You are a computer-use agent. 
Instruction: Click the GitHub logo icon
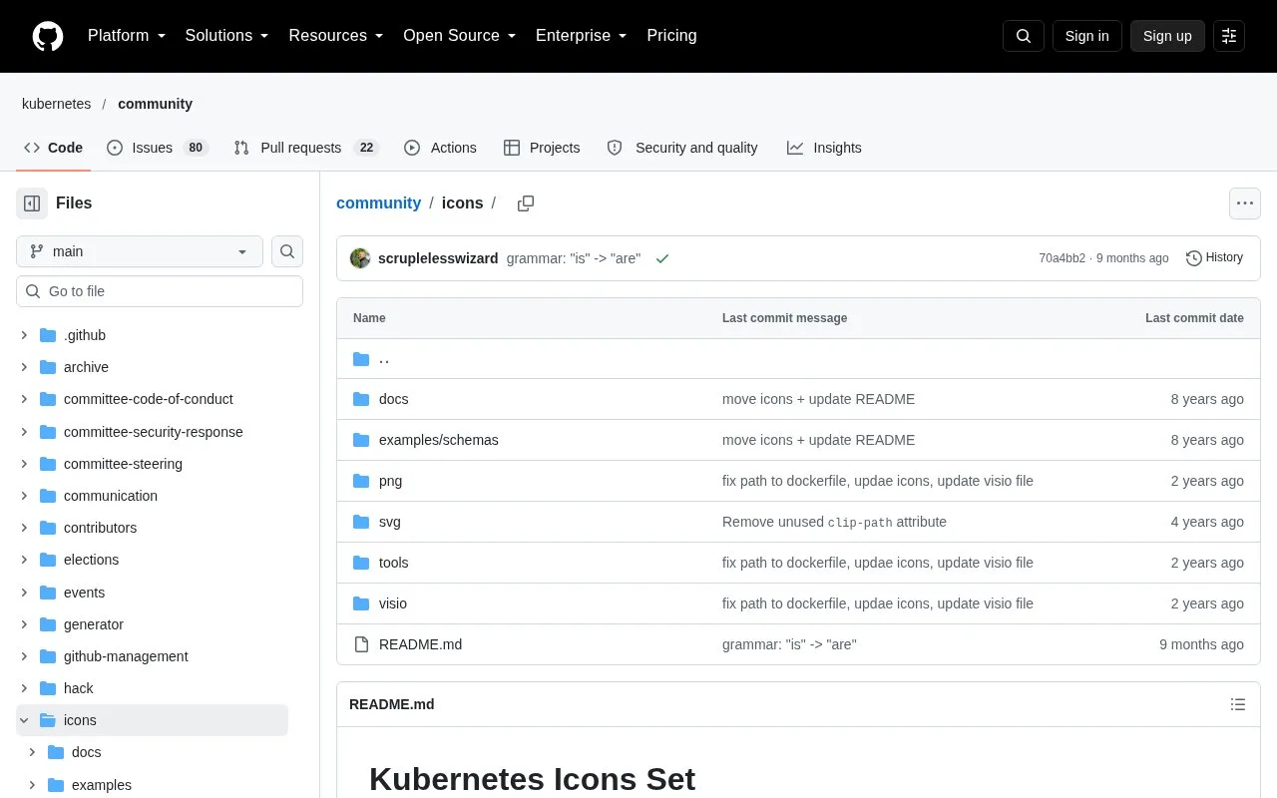[48, 36]
